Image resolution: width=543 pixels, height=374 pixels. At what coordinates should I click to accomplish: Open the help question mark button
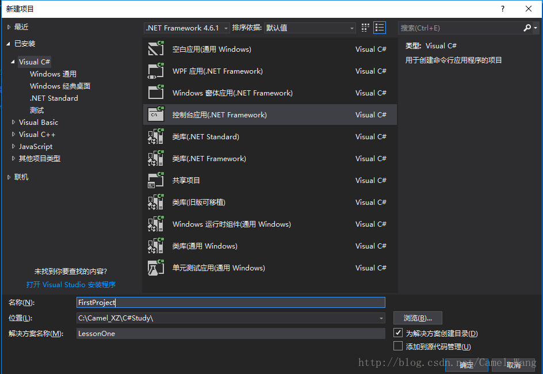pos(503,9)
